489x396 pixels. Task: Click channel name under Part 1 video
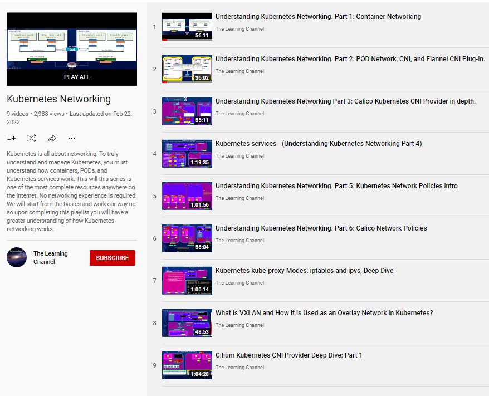point(239,29)
